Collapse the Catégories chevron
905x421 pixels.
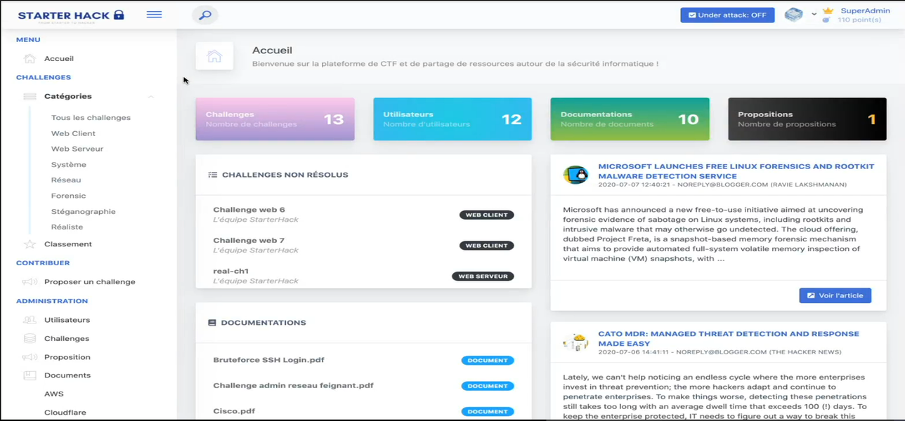click(x=151, y=97)
